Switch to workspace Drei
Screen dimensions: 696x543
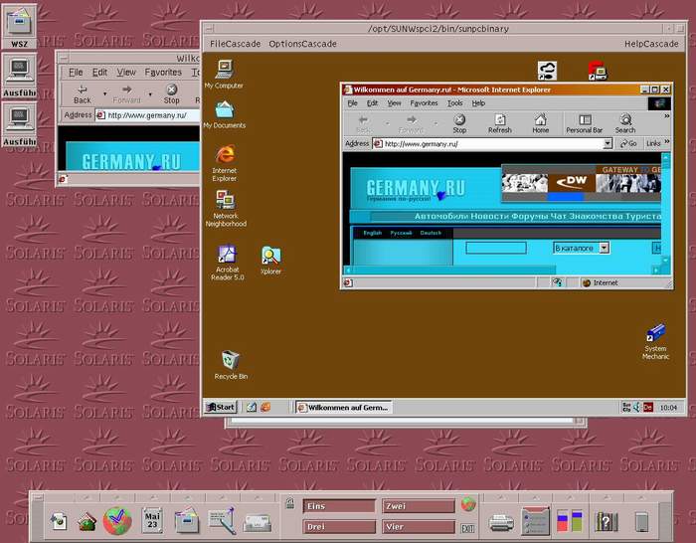click(339, 526)
